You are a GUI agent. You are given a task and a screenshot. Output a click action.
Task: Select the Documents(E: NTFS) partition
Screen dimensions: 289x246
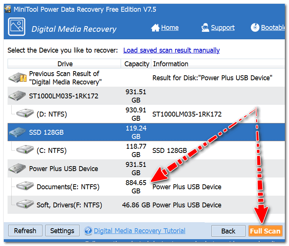68,187
